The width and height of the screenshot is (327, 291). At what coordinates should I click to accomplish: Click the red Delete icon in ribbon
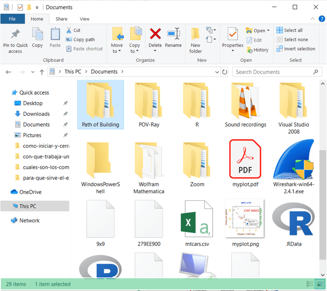tap(155, 34)
